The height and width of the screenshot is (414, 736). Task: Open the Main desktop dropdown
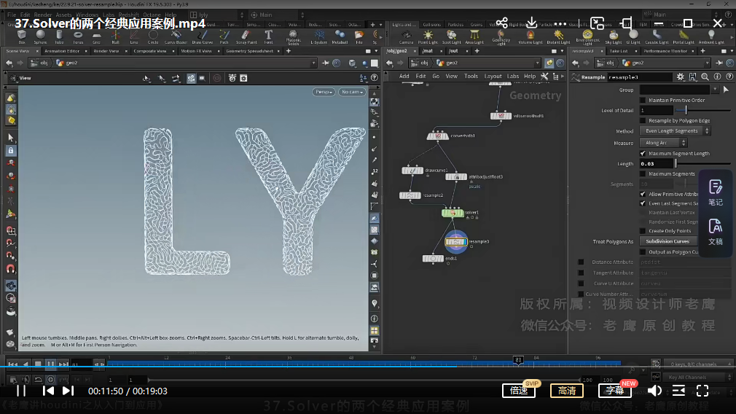[277, 15]
